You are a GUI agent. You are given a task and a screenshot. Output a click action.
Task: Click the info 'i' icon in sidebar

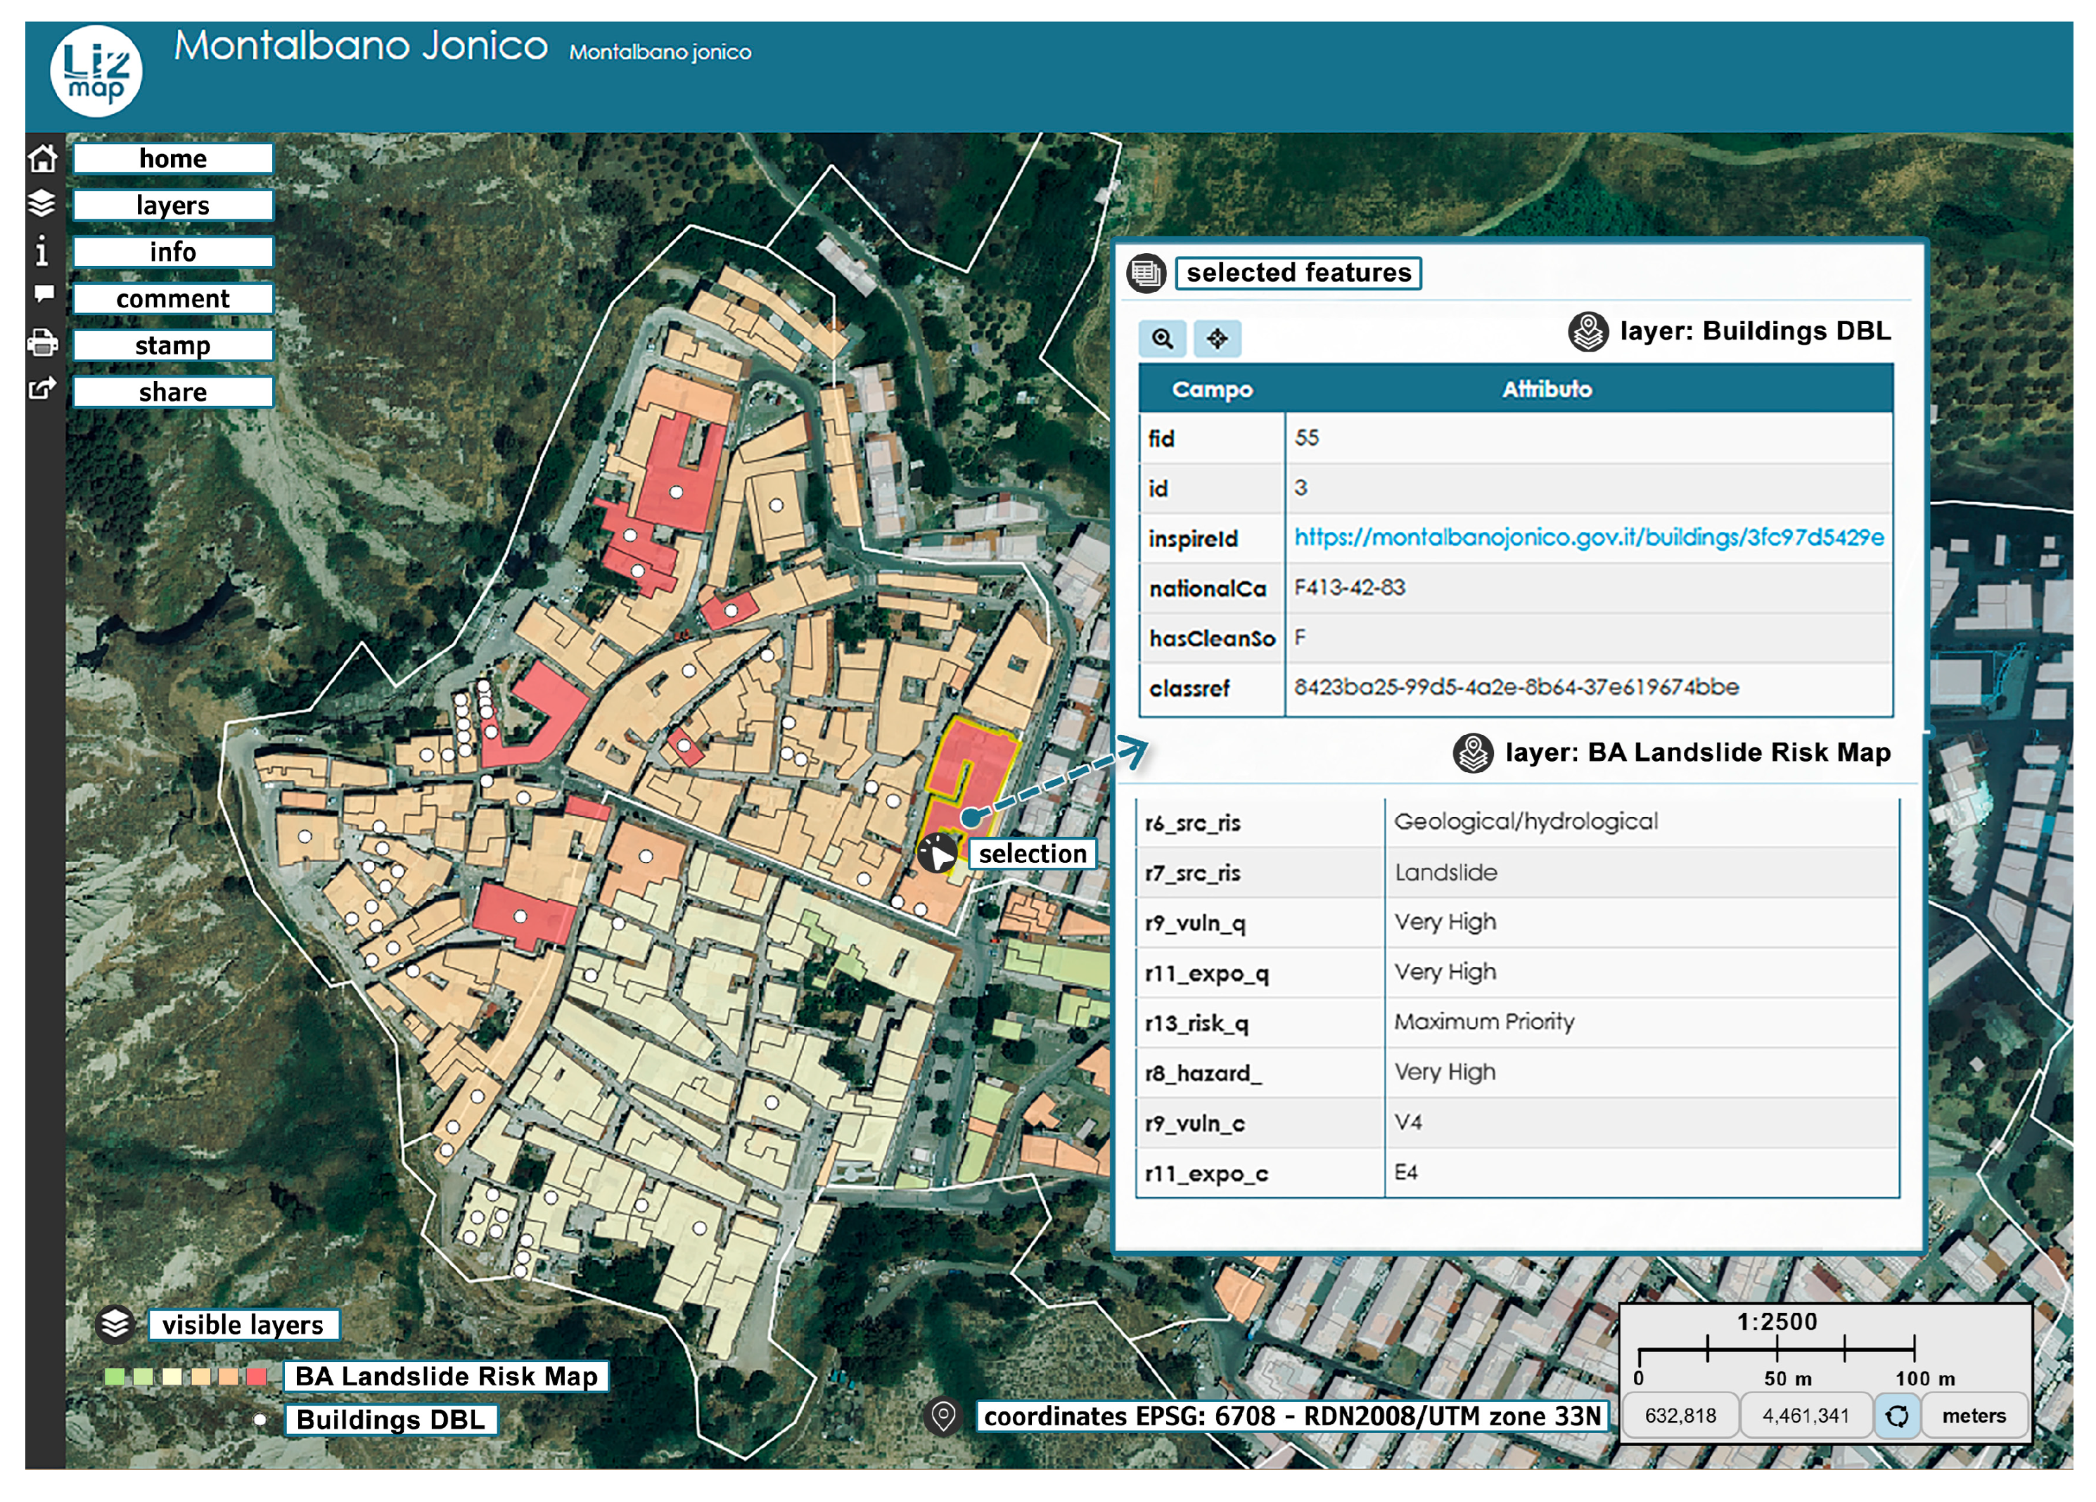point(41,250)
